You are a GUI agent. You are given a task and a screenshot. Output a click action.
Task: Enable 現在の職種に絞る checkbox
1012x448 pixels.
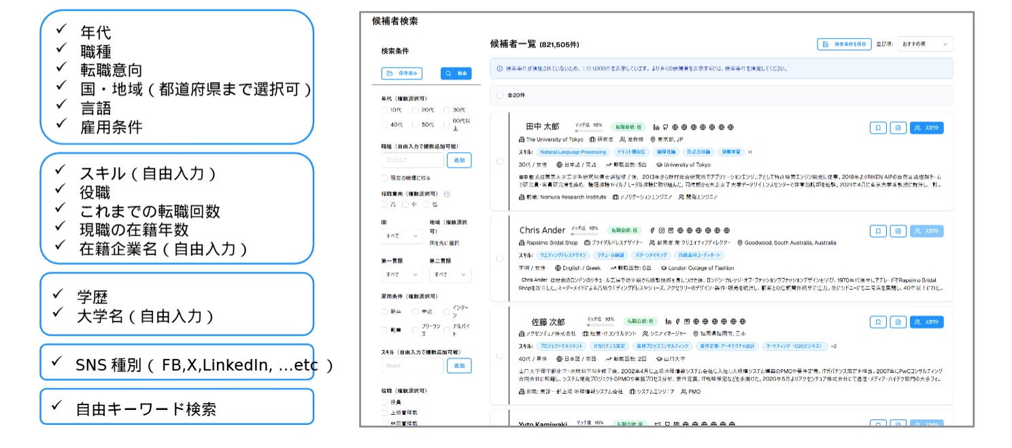[385, 178]
